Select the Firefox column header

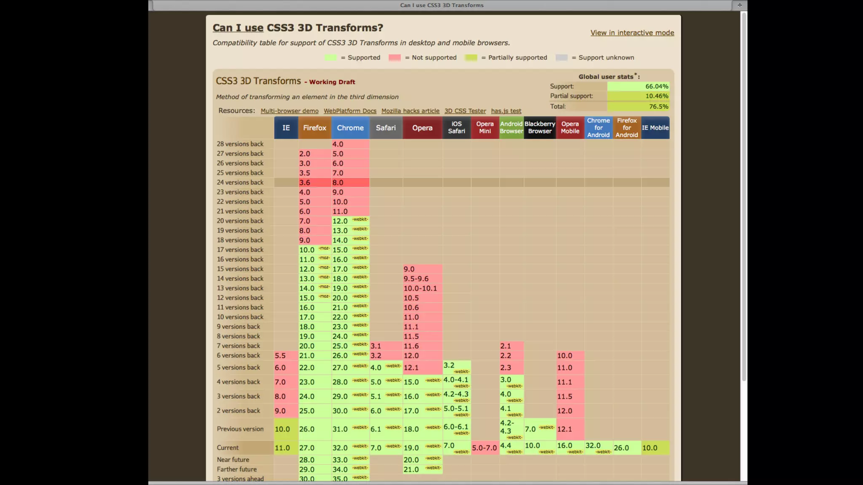click(314, 128)
